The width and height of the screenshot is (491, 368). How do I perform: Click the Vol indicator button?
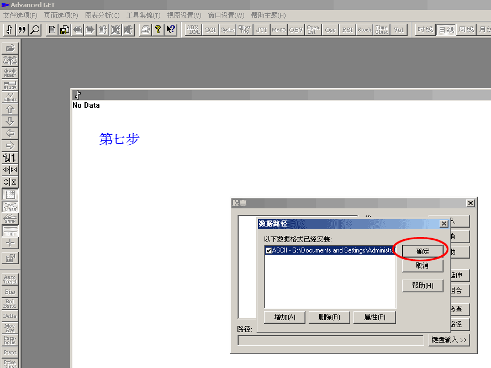[x=399, y=30]
